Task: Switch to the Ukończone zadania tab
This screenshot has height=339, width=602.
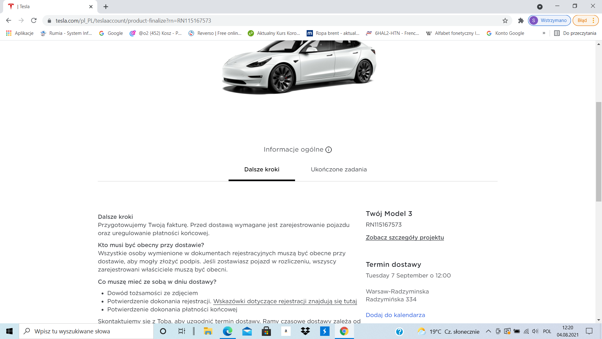Action: click(339, 169)
